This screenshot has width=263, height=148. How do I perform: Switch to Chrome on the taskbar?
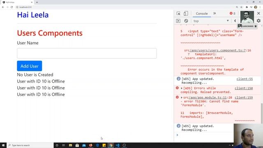pos(111,145)
